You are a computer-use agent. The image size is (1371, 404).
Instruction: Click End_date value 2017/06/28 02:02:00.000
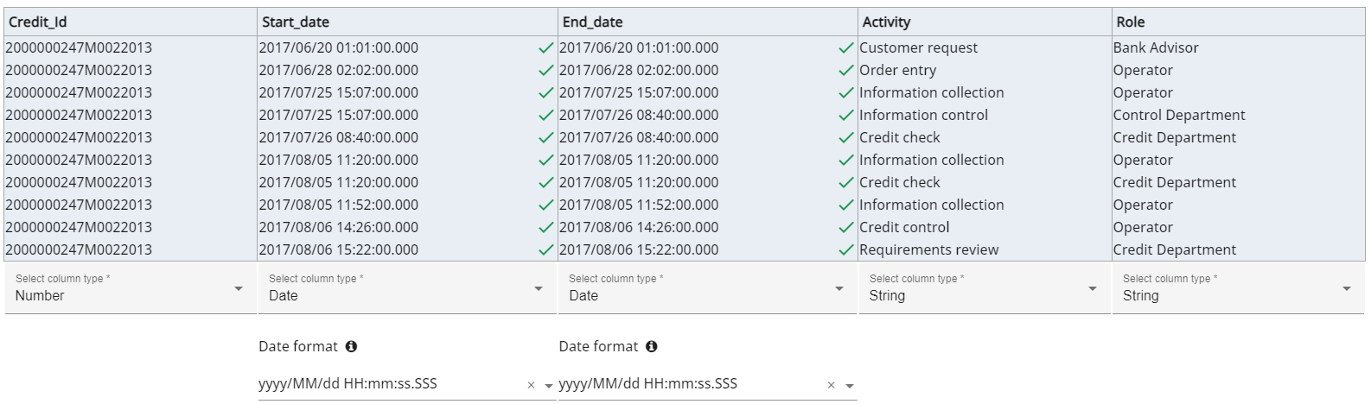point(639,71)
